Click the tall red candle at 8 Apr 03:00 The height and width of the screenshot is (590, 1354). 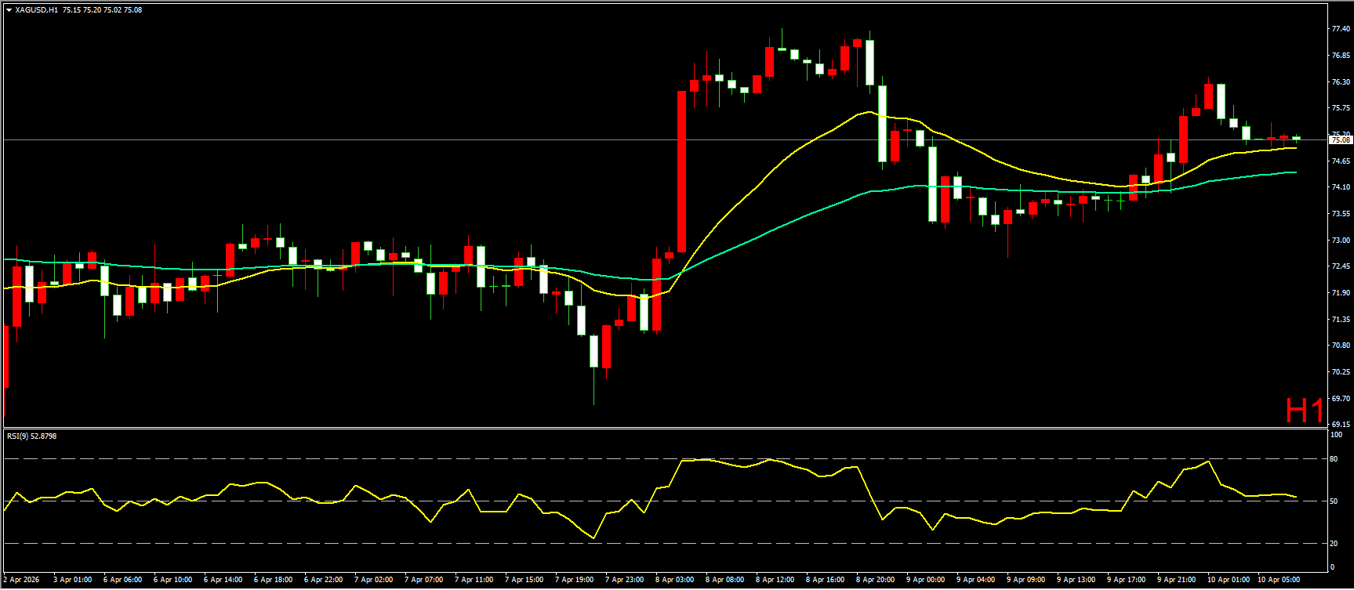682,172
